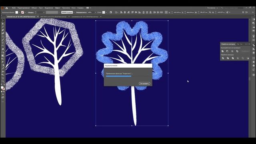Open the Рисование workspace dropdown
Image resolution: width=256 pixels, height=144 pixels.
click(x=212, y=8)
